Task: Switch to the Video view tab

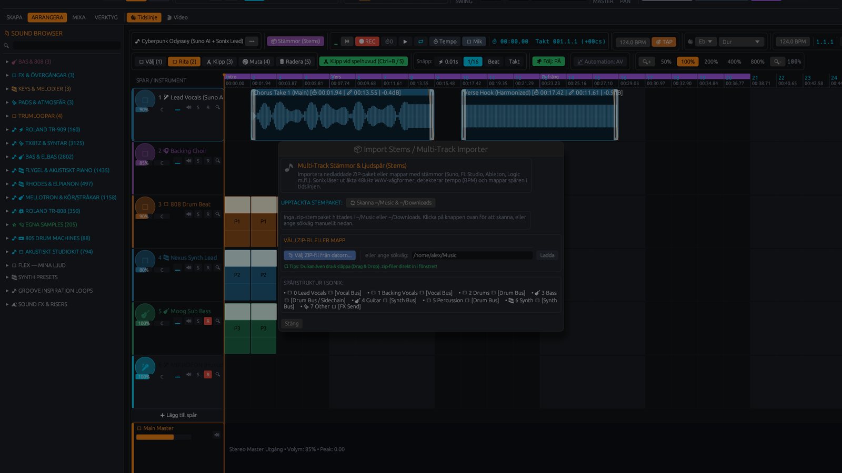Action: tap(177, 17)
